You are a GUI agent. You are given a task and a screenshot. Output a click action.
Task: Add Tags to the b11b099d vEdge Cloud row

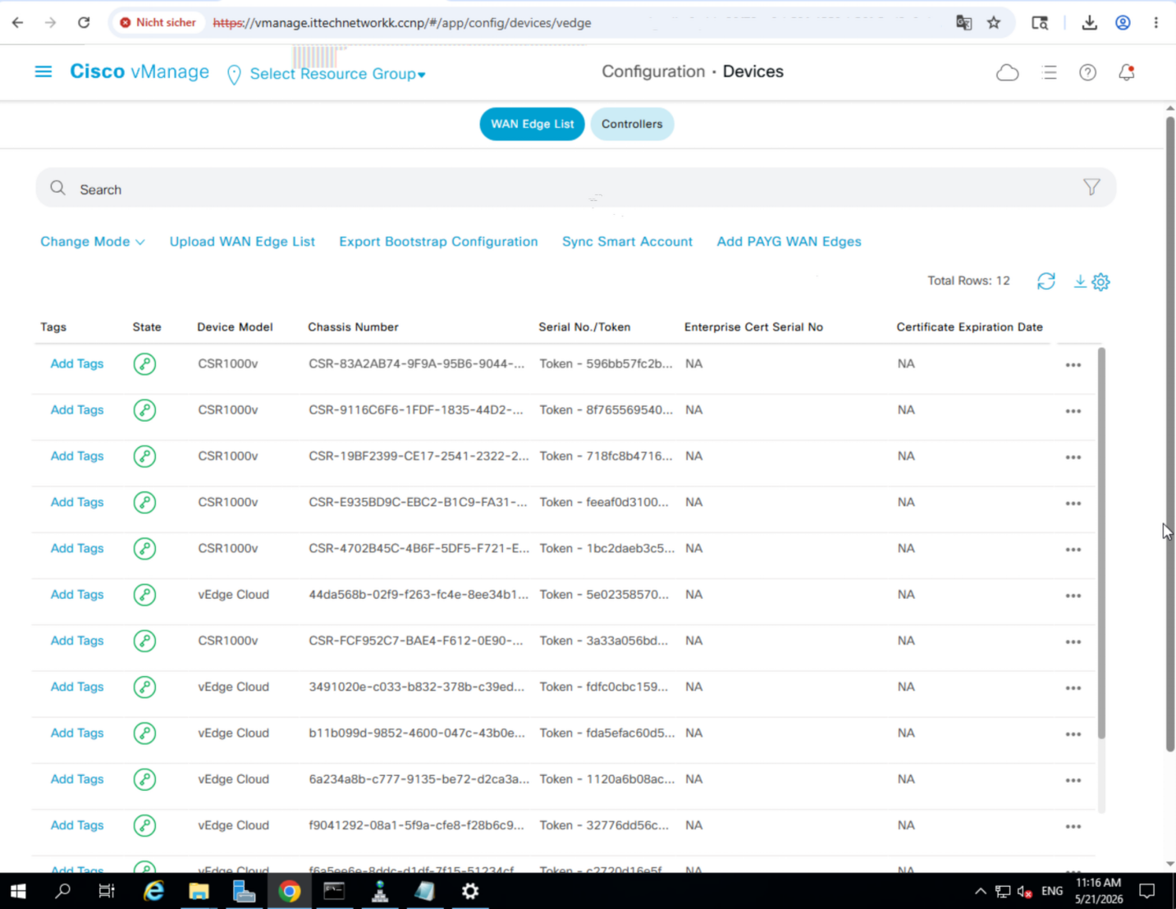point(77,733)
